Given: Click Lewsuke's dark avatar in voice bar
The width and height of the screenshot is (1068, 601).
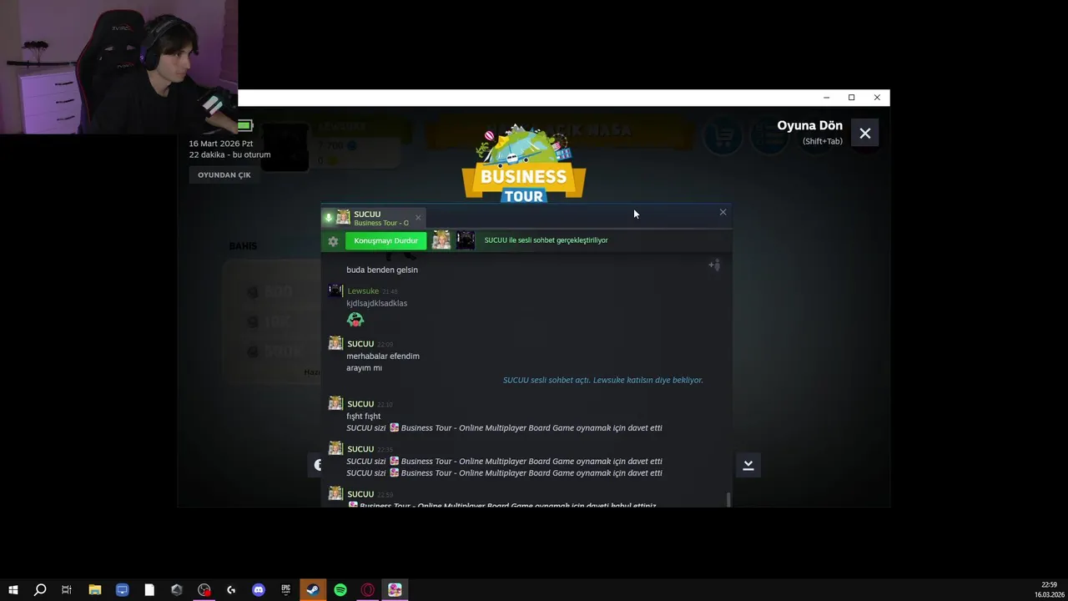Looking at the screenshot, I should point(466,240).
